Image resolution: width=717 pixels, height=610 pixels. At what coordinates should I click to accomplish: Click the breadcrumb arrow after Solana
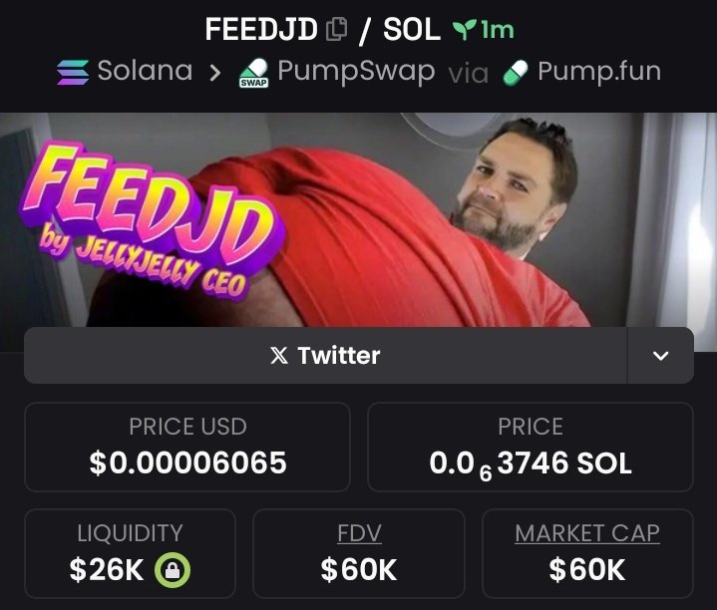[x=215, y=73]
